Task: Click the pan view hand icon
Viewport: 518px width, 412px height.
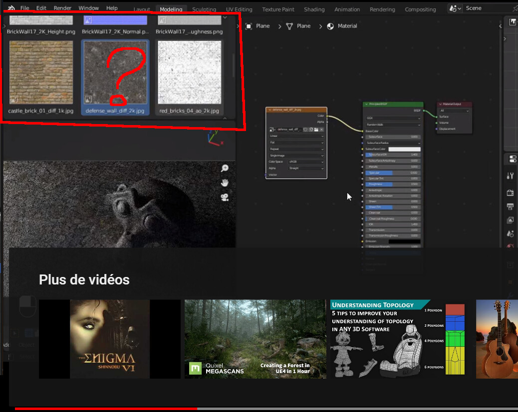Action: click(225, 183)
